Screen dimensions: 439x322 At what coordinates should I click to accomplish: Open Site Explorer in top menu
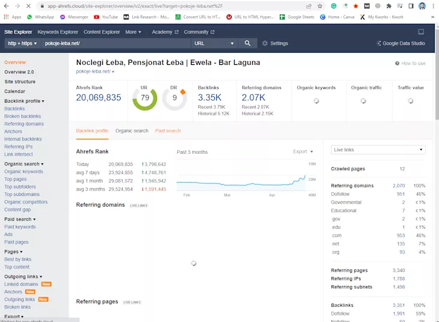coord(18,32)
